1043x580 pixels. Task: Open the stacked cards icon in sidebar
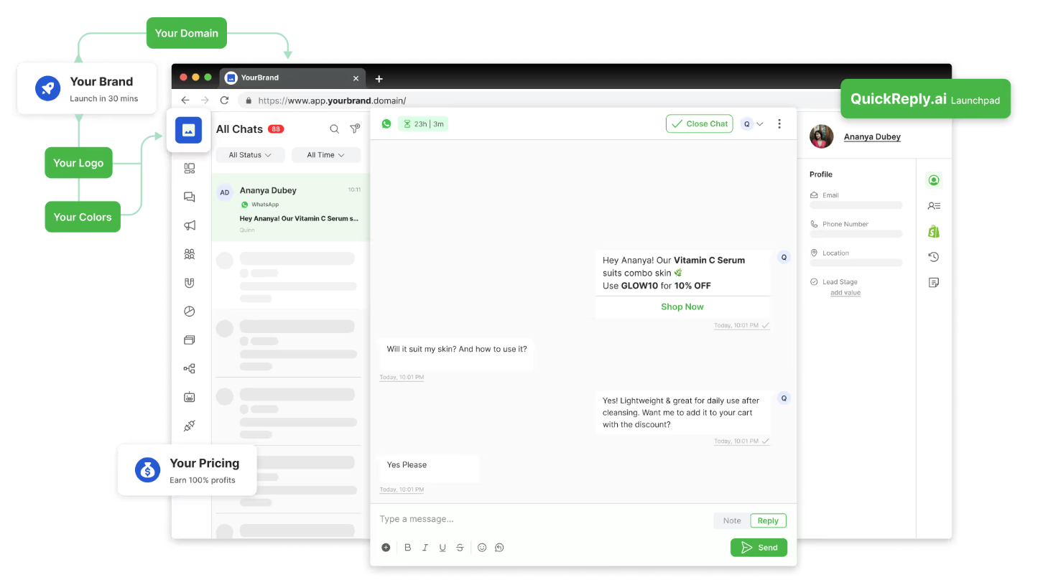(x=190, y=340)
